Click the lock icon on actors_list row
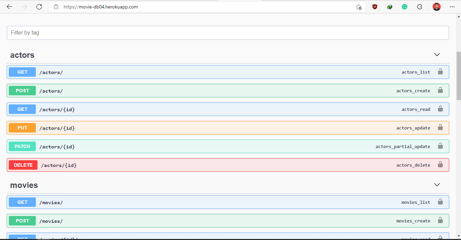Image resolution: width=461 pixels, height=240 pixels. tap(440, 72)
